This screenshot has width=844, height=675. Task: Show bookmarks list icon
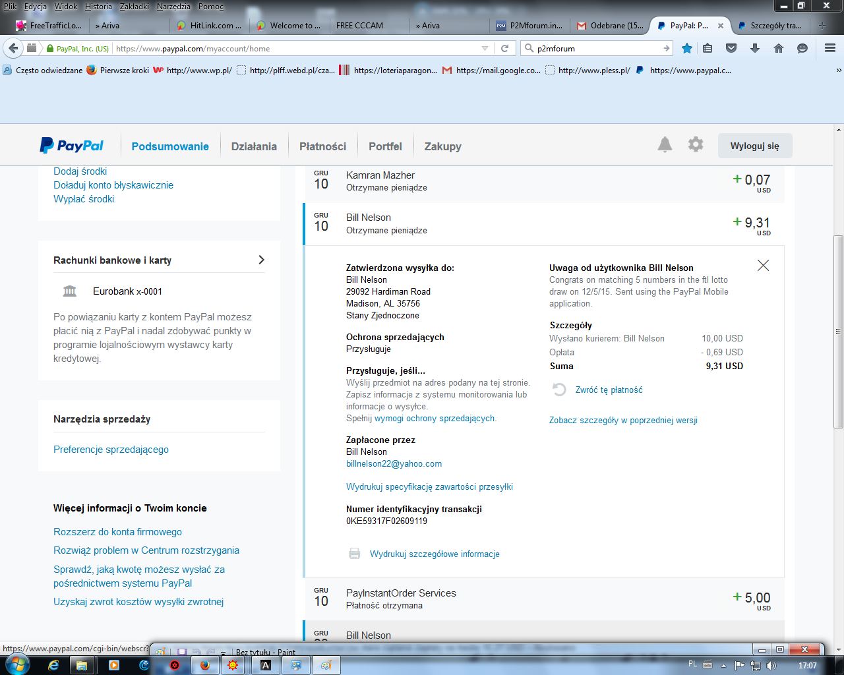(x=708, y=48)
